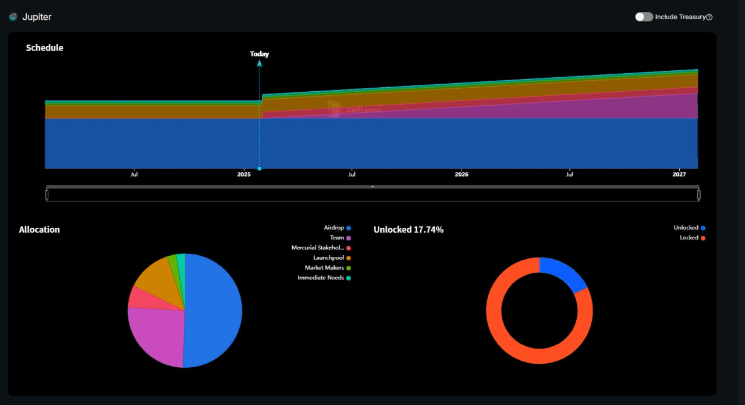Viewport: 745px width, 405px height.
Task: Hide Immediate Needs in the legend
Action: tap(324, 278)
